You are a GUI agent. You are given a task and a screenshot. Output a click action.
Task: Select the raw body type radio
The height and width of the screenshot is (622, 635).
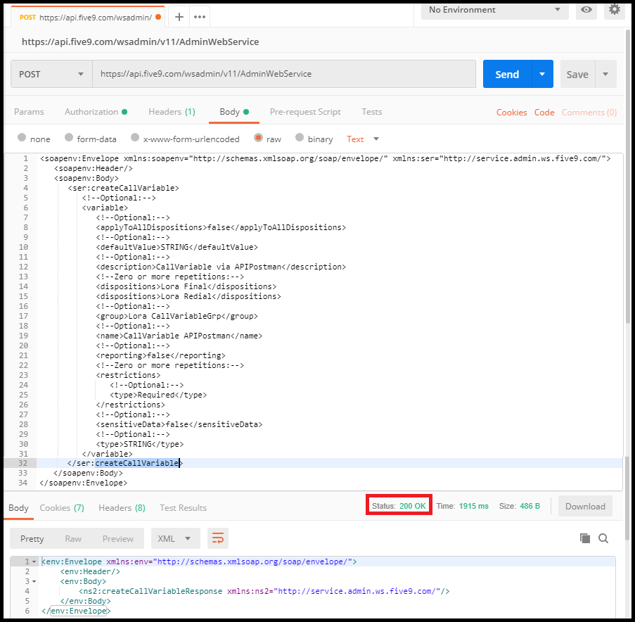258,138
